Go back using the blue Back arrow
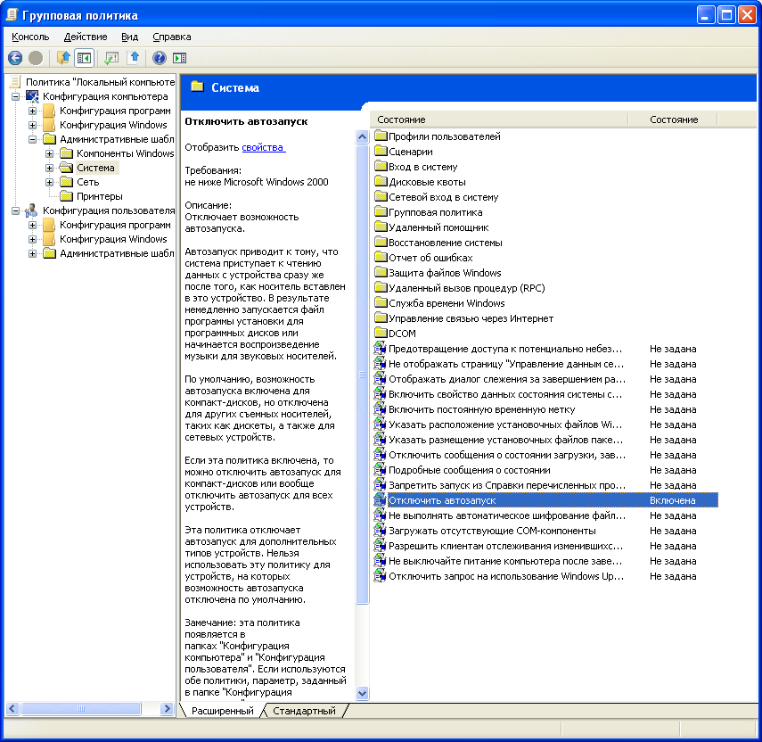762x742 pixels. (x=15, y=58)
